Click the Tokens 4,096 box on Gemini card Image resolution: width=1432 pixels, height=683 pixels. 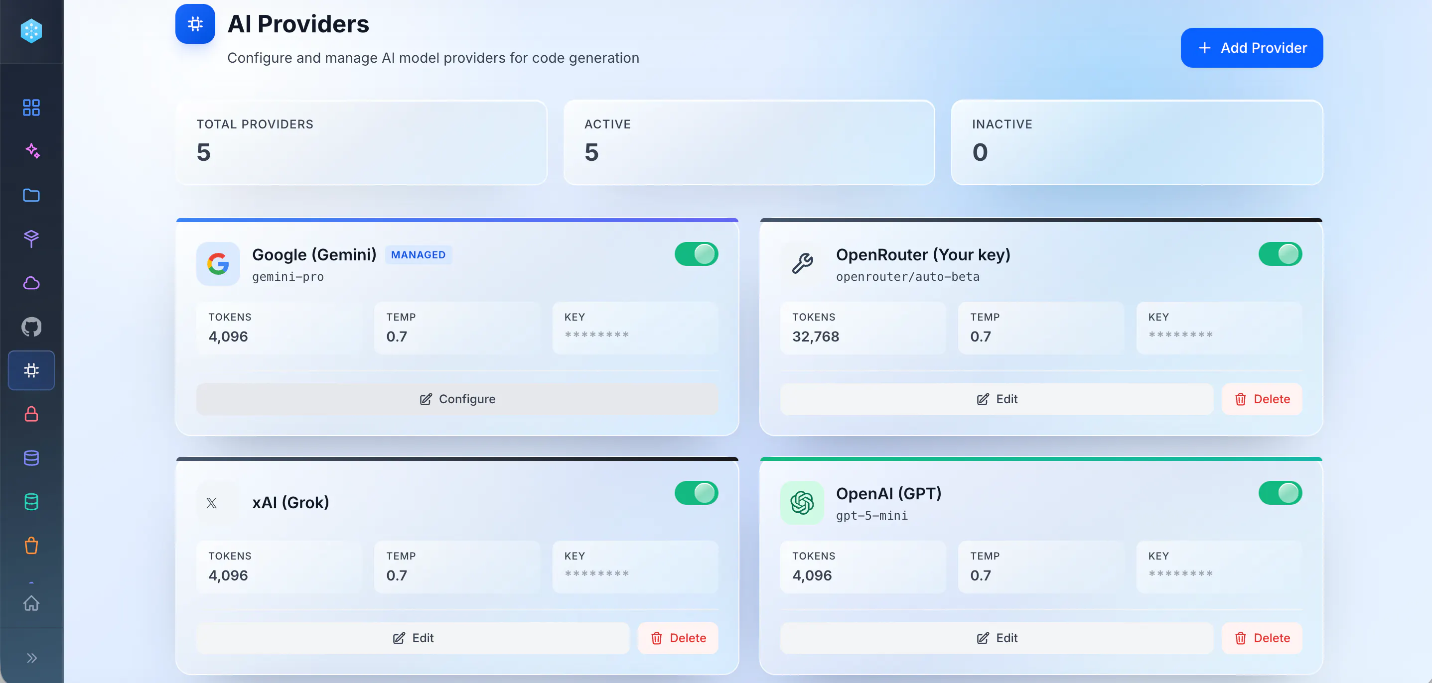(x=280, y=328)
